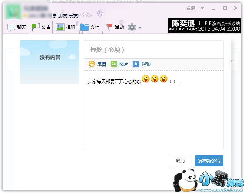Close the group window
Viewport: 244px width, 193px height.
click(235, 8)
